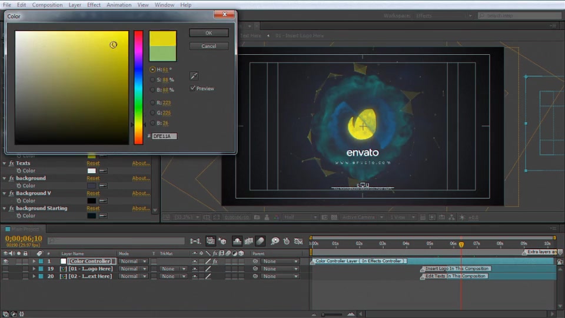The height and width of the screenshot is (318, 565).
Task: Hide the Color Controller layer eye toggle
Action: pos(5,261)
